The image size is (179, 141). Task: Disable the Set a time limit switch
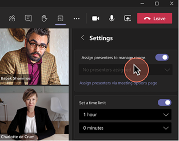[164, 102]
